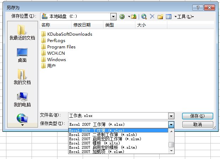Open 我最近的文档 in places bar
The image size is (220, 159).
click(22, 33)
